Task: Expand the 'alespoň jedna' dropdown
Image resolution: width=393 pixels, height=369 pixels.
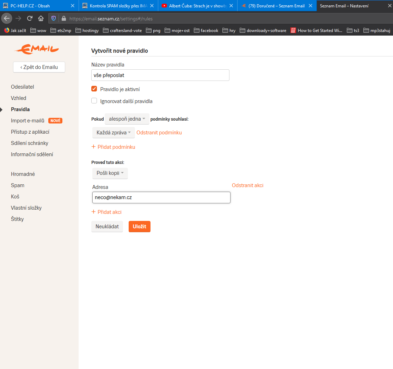Action: pos(127,119)
